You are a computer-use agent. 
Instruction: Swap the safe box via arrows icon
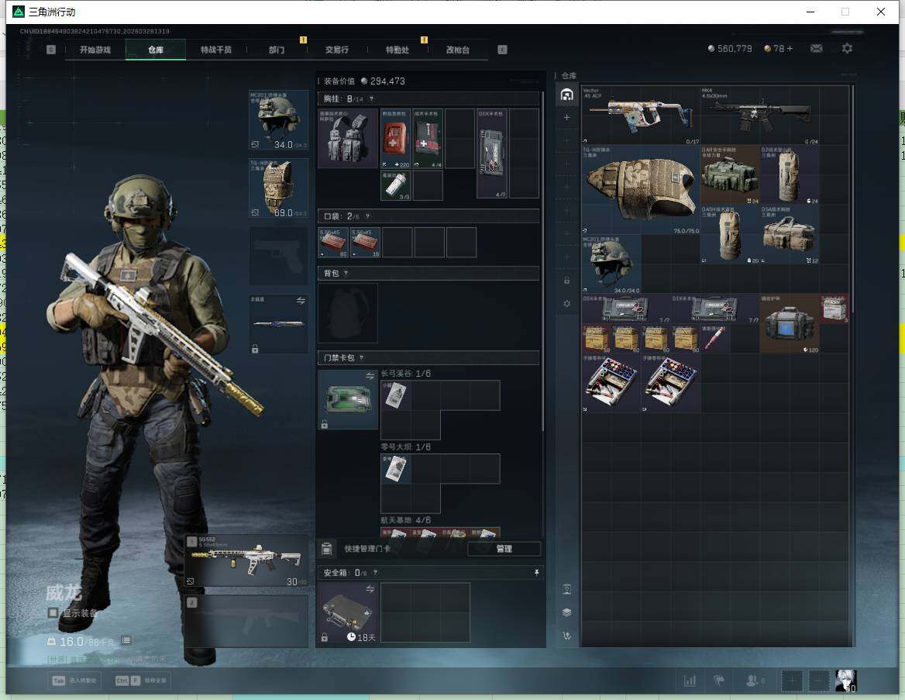(x=370, y=589)
